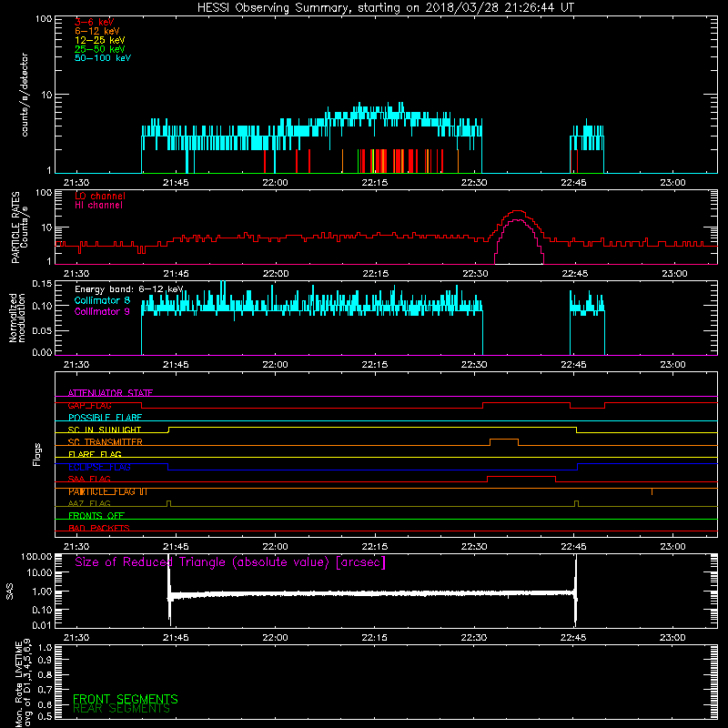This screenshot has height=728, width=728.
Task: Click the FRONTS_OFF flag label
Action: coord(96,516)
